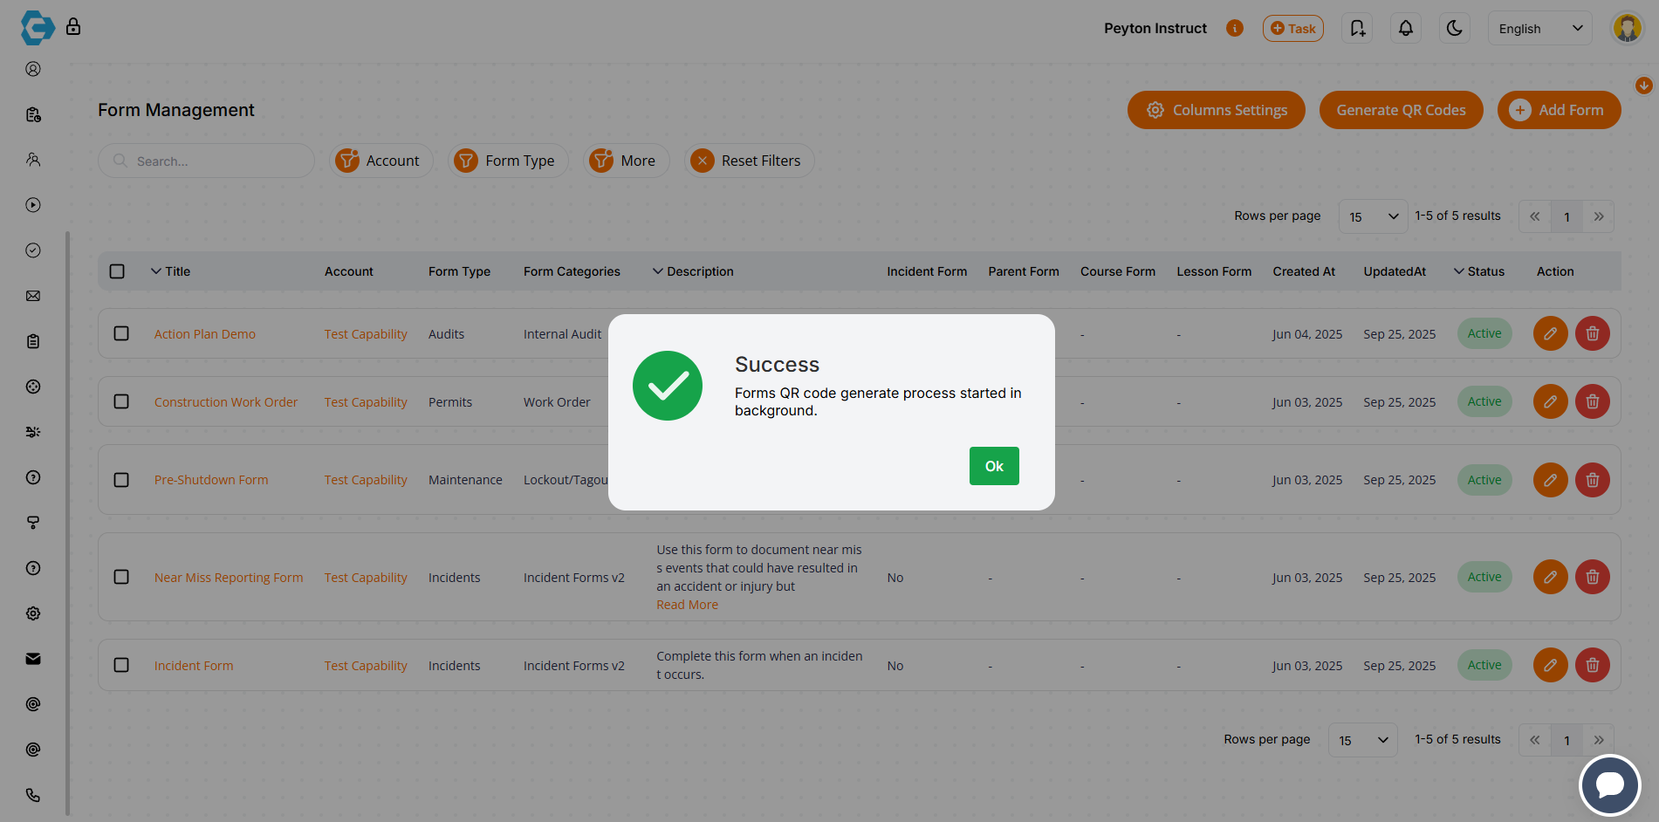Viewport: 1659px width, 822px height.
Task: Open the English language dropdown
Action: [1539, 28]
